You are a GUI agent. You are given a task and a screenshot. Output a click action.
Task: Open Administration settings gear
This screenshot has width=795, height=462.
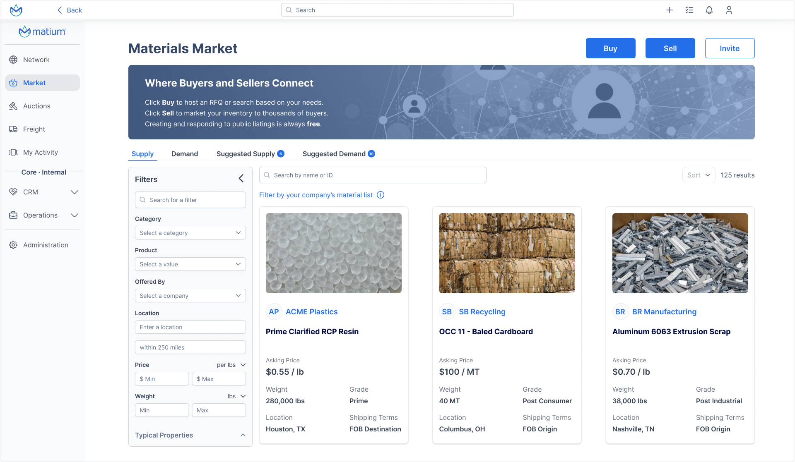(x=13, y=245)
